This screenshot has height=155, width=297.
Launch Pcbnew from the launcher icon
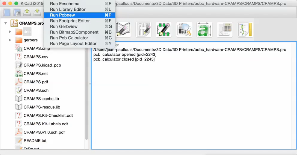coord(143,29)
